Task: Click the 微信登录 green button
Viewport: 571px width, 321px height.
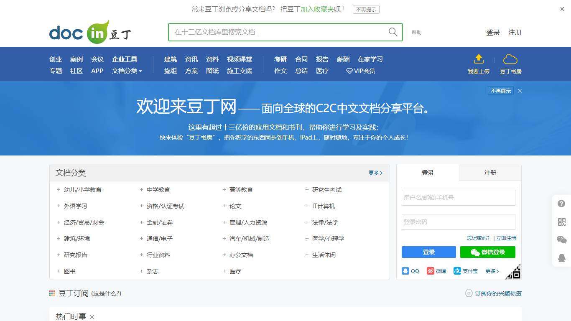Action: 487,252
